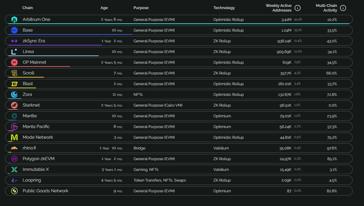Click the Loopring logo icon
364x206 pixels.
(14, 180)
